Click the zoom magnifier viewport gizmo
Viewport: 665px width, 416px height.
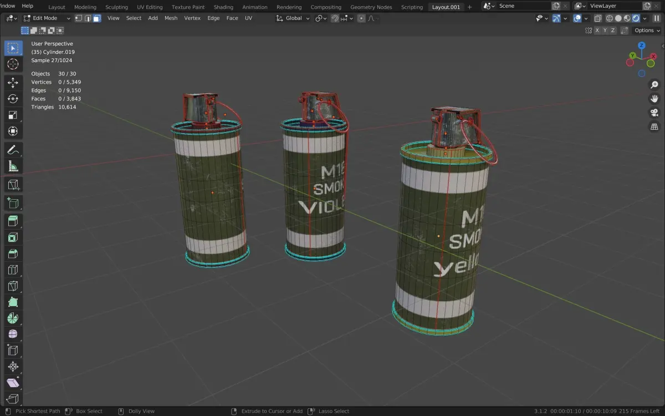654,84
